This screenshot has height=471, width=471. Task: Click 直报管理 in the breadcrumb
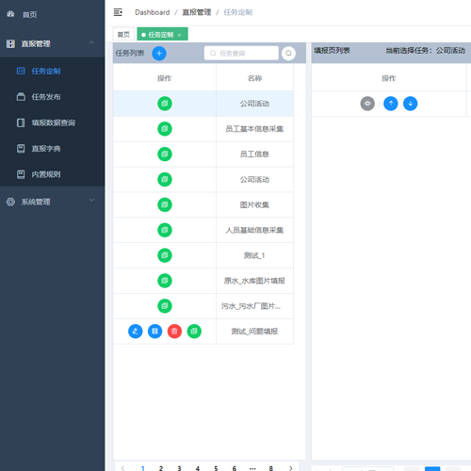[x=197, y=12]
